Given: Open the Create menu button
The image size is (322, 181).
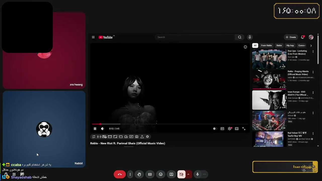Looking at the screenshot, I should [x=291, y=37].
